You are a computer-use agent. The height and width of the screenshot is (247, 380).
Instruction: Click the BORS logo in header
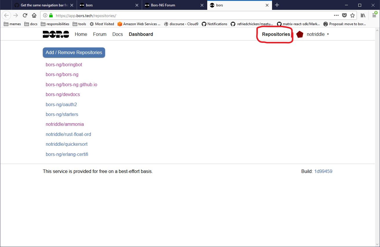56,34
